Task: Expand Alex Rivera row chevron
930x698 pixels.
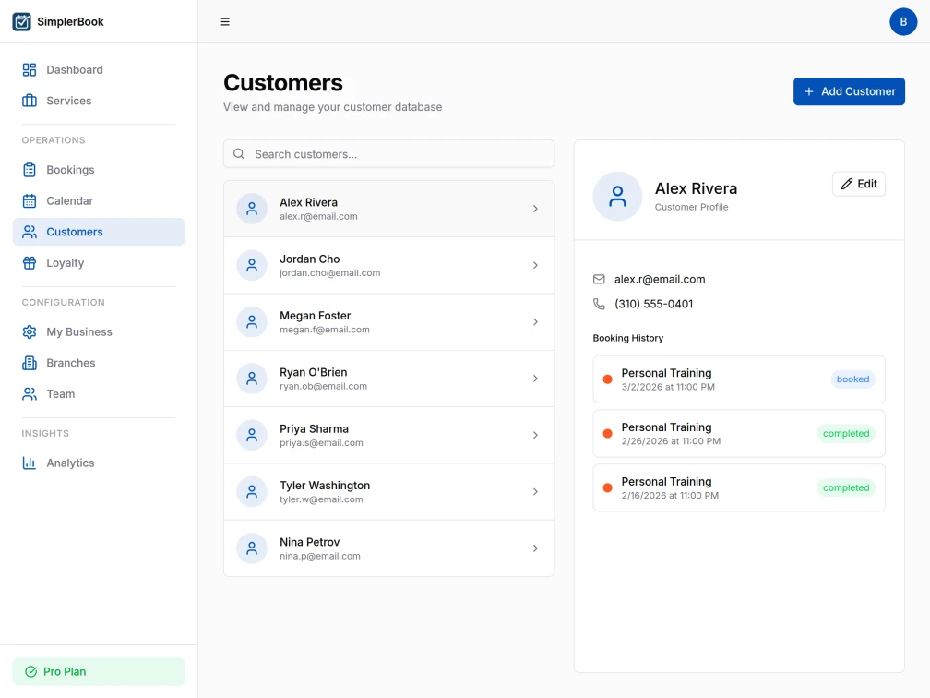Action: click(535, 209)
